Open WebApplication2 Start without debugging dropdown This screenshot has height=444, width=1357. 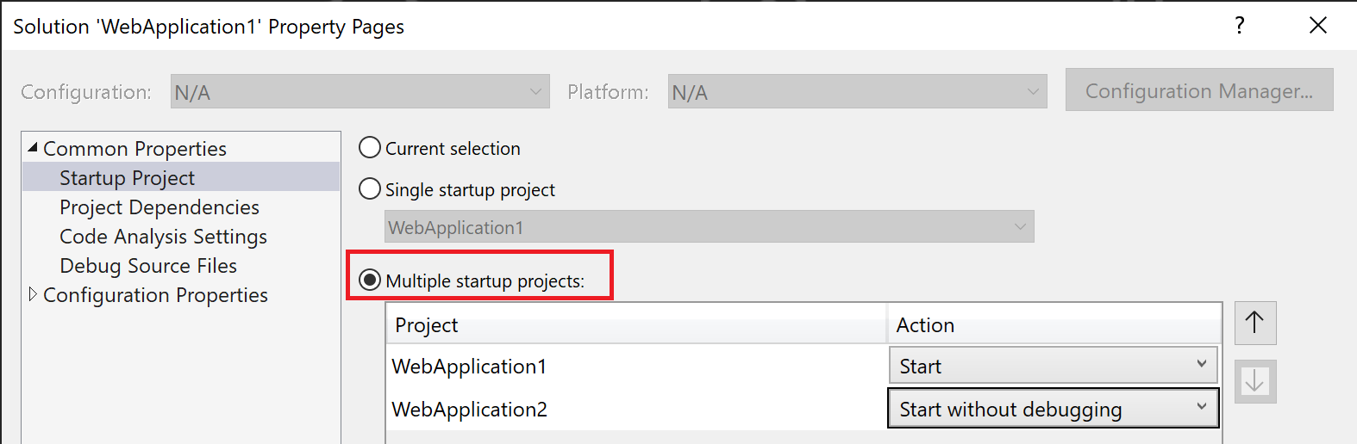pyautogui.click(x=1053, y=409)
